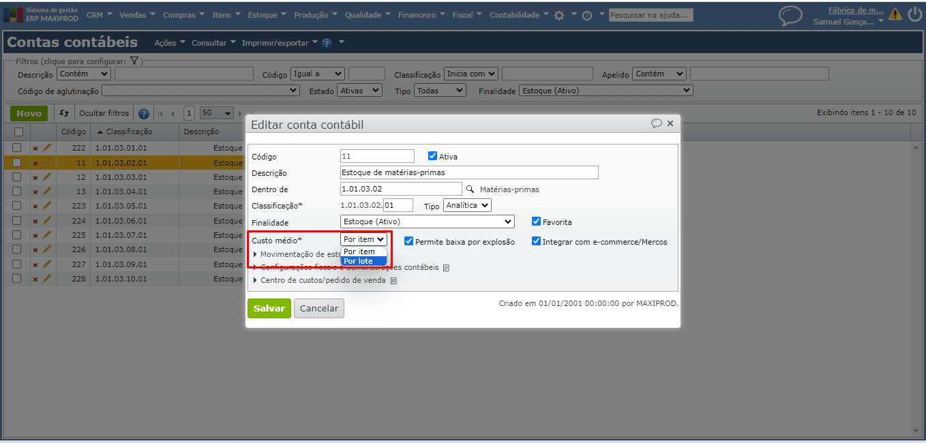Open the settings gear menu
The image size is (926, 443).
559,15
